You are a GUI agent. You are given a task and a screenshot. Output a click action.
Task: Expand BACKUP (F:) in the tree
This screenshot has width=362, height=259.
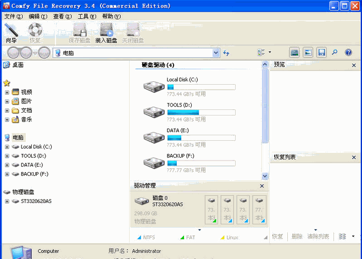[7, 174]
